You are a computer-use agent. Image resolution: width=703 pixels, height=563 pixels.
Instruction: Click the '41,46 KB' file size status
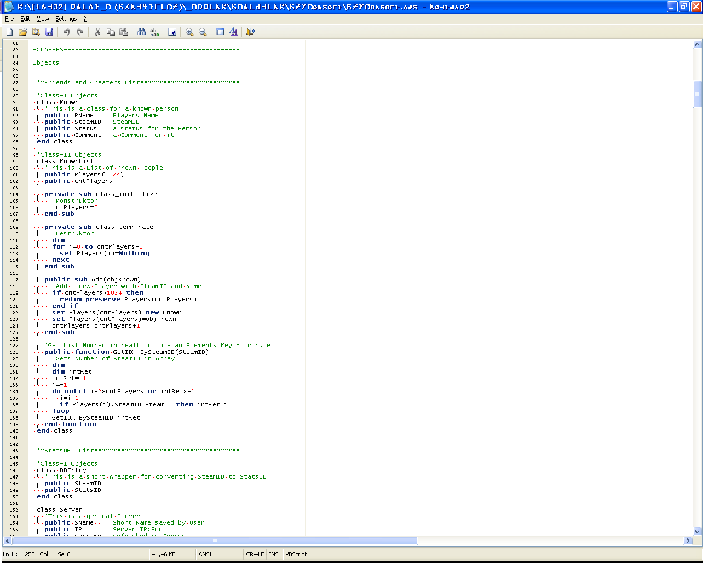(x=164, y=554)
